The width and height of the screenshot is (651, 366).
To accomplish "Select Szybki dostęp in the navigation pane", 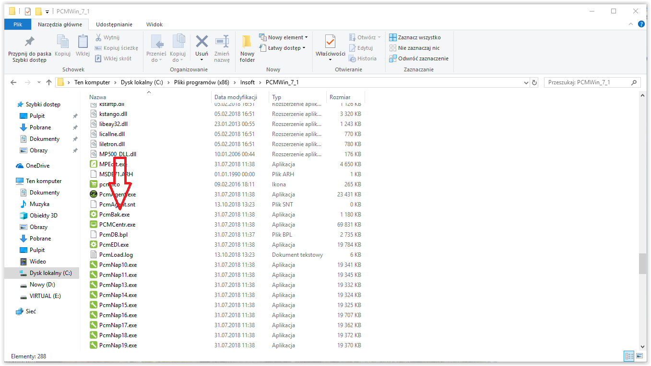I will [43, 104].
